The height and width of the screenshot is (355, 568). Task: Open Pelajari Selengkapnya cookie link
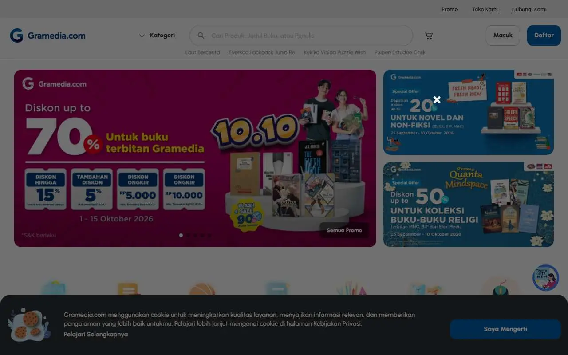pyautogui.click(x=96, y=334)
